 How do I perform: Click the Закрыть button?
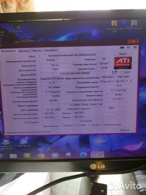click(125, 130)
